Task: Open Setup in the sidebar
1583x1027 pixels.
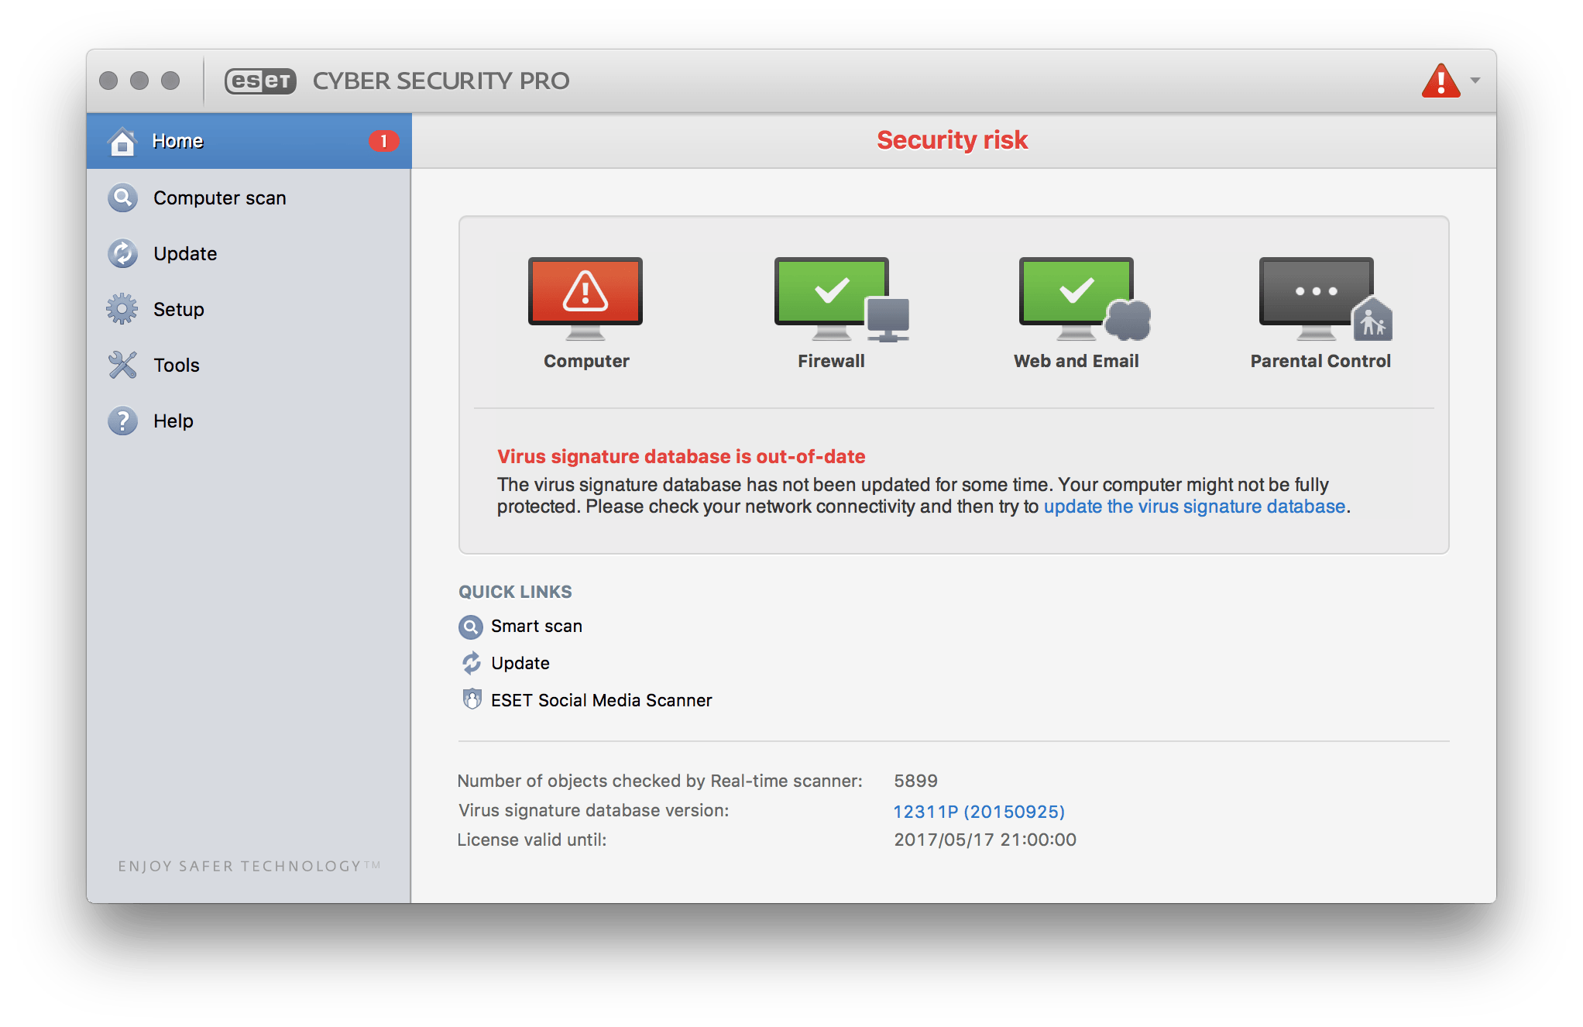Action: point(178,310)
